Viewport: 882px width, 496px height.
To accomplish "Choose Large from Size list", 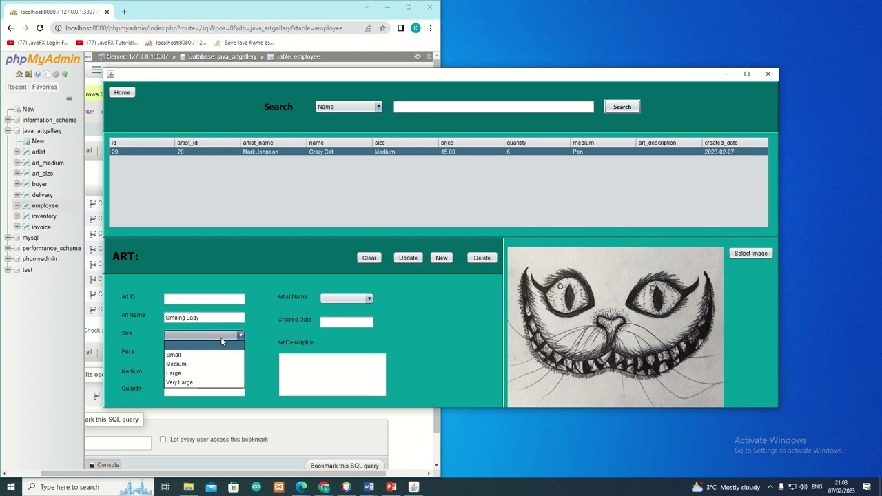I will pyautogui.click(x=204, y=373).
